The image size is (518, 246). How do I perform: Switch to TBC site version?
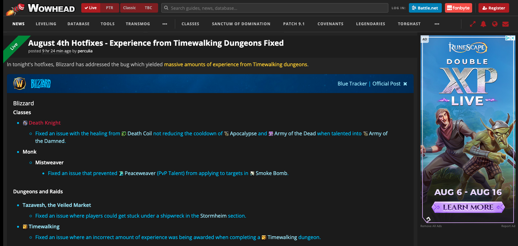click(148, 8)
